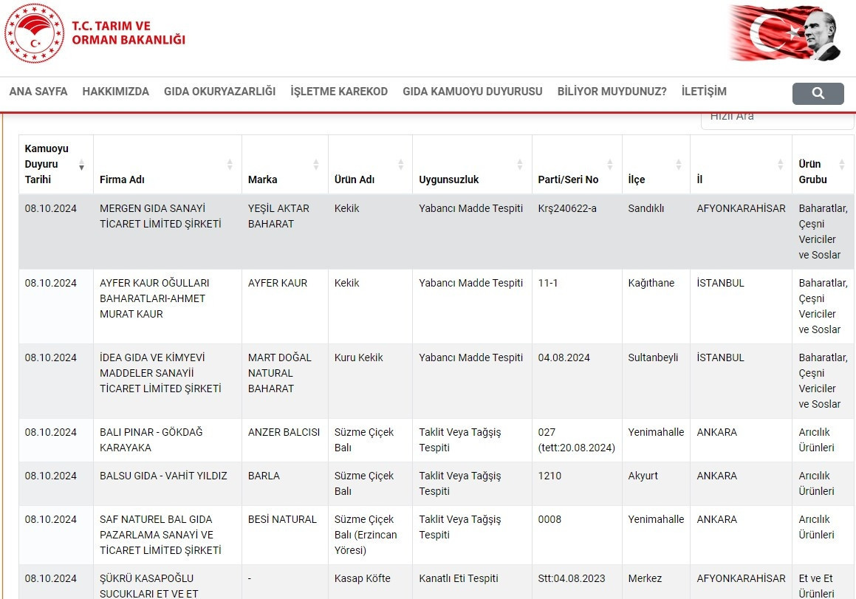Sort by İl column arrows
Viewport: 856px width, 599px height.
point(780,165)
